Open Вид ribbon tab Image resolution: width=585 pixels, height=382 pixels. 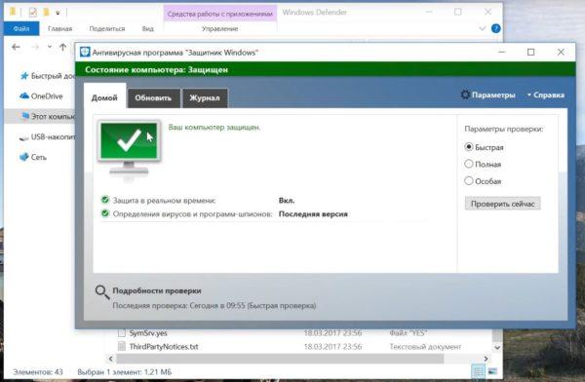coord(148,28)
